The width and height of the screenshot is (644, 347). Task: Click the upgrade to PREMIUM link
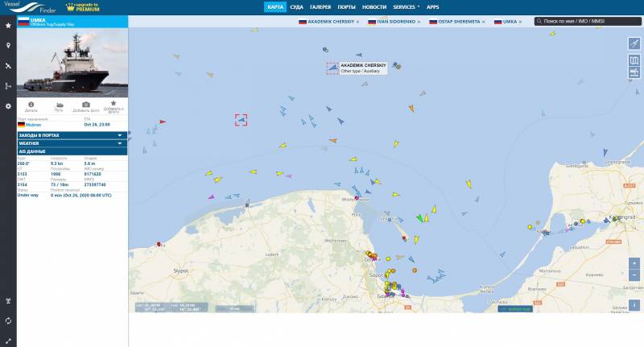[x=83, y=7]
